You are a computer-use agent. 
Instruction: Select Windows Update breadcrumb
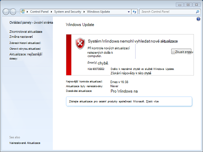(x=98, y=11)
